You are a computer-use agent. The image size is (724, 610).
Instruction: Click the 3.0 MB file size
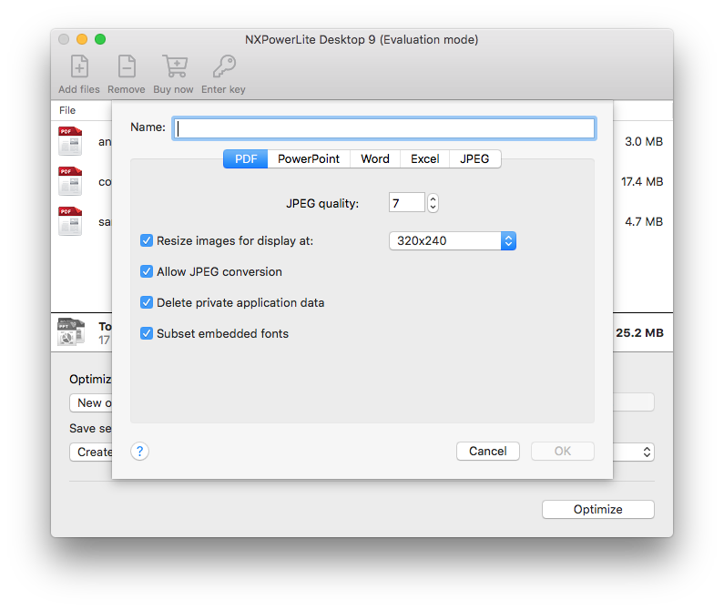pyautogui.click(x=644, y=142)
